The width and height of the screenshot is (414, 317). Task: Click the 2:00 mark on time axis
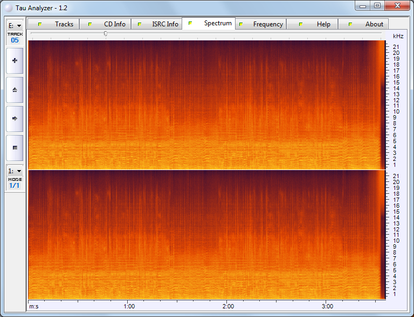(228, 306)
